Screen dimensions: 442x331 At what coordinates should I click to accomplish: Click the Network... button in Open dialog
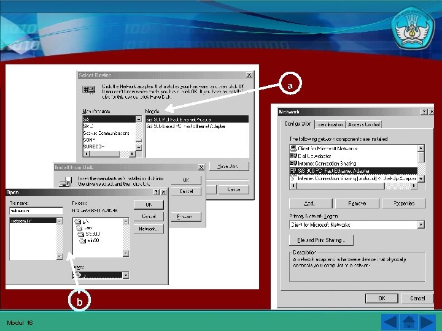pyautogui.click(x=149, y=229)
